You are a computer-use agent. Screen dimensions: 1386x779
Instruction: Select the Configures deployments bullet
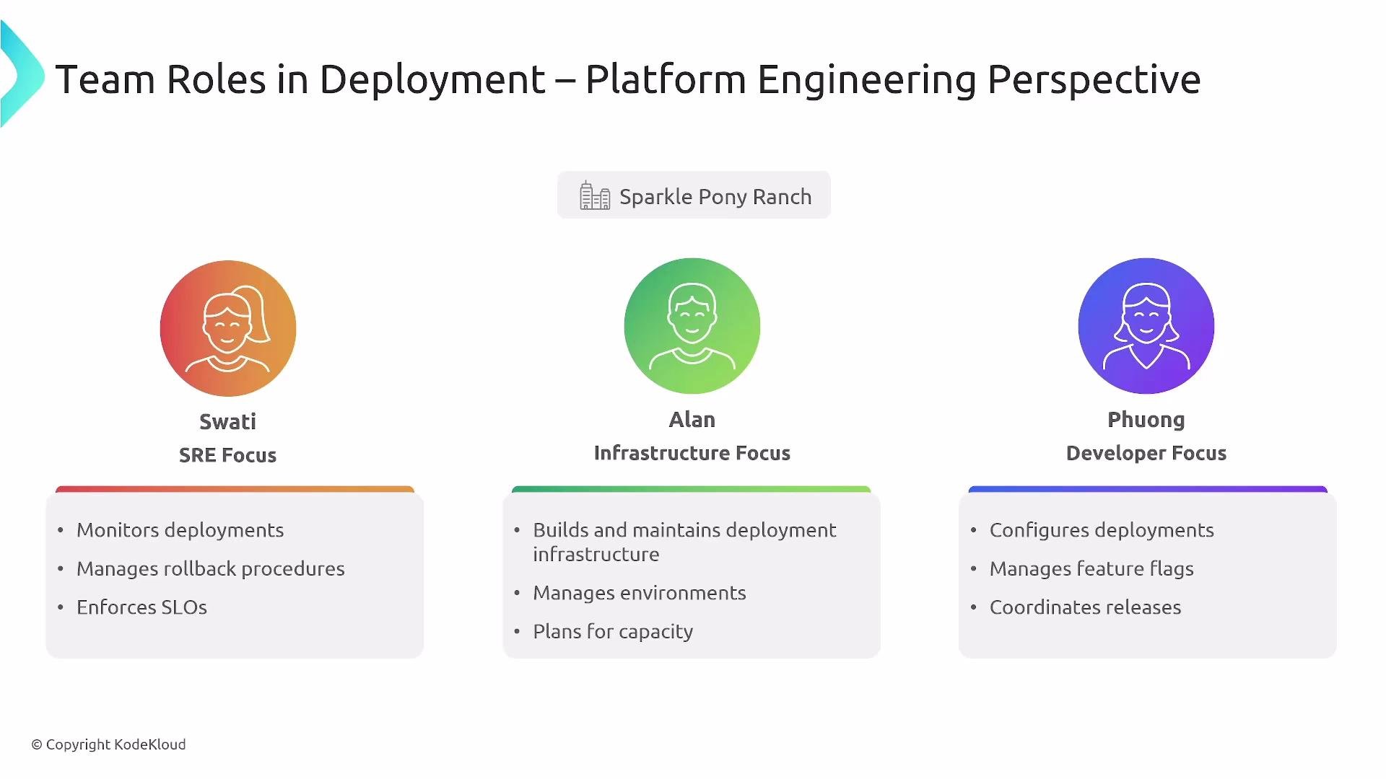pos(1102,530)
